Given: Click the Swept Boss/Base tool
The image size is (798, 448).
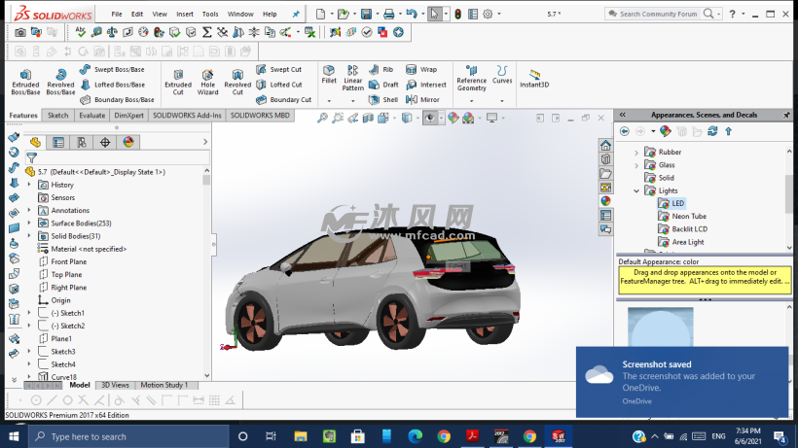Looking at the screenshot, I should 118,70.
